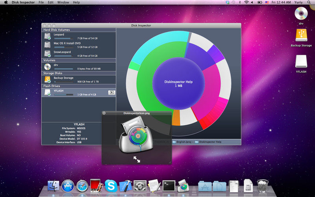The image size is (315, 197).
Task: Open the Edit menu
Action: 51,2
